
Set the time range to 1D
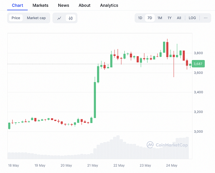[140, 18]
